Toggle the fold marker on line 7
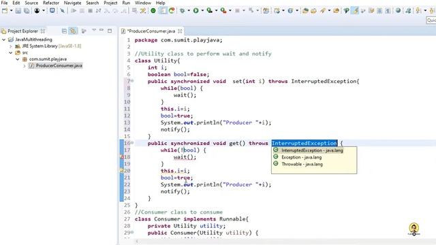 click(132, 81)
